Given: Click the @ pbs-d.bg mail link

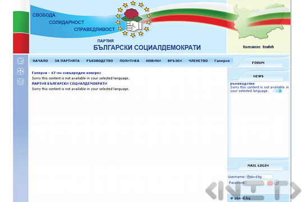Looking at the screenshot, I should (x=240, y=198).
